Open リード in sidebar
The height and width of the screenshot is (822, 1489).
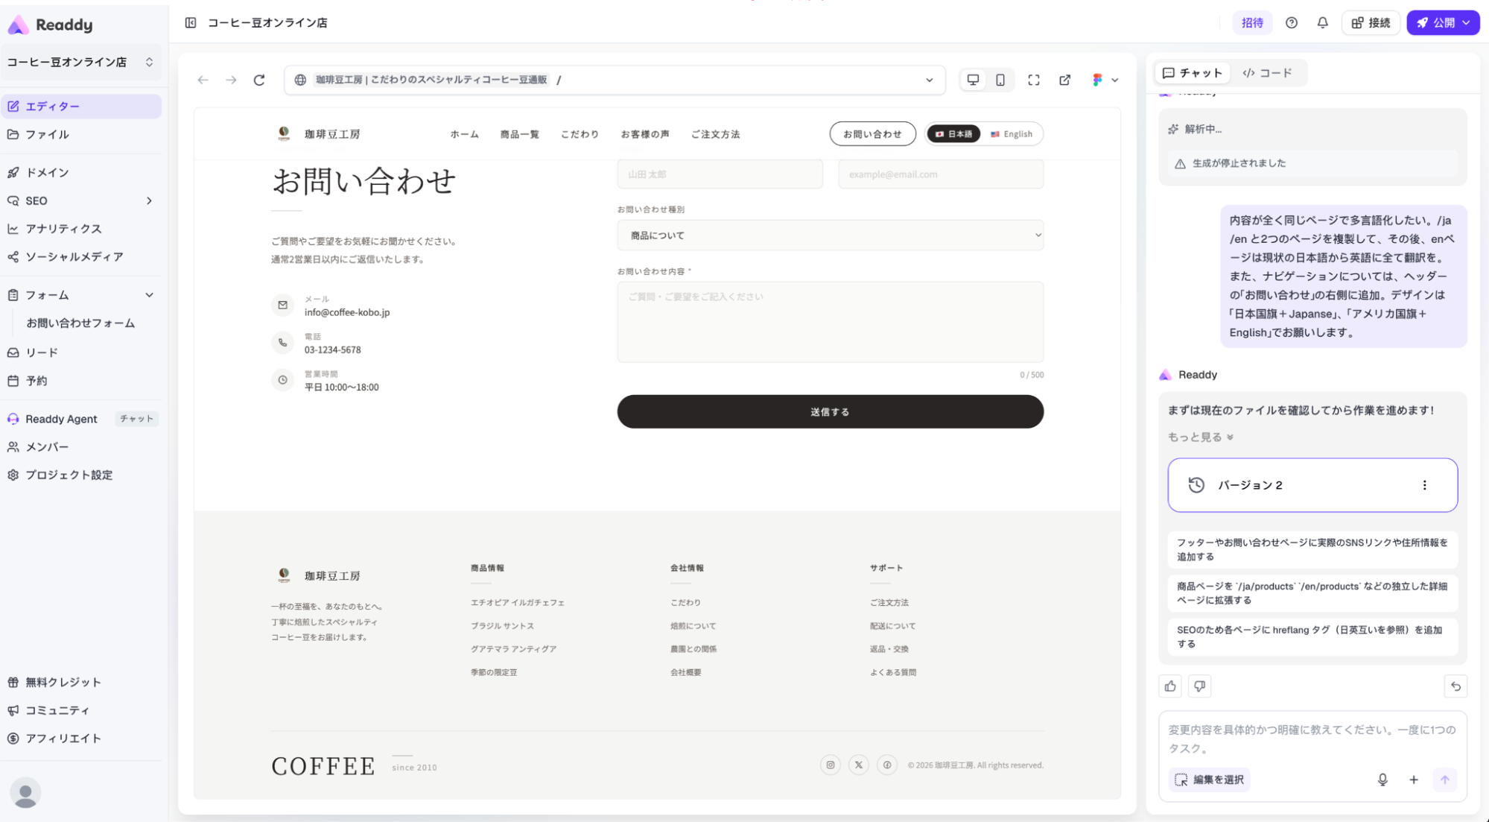tap(80, 352)
